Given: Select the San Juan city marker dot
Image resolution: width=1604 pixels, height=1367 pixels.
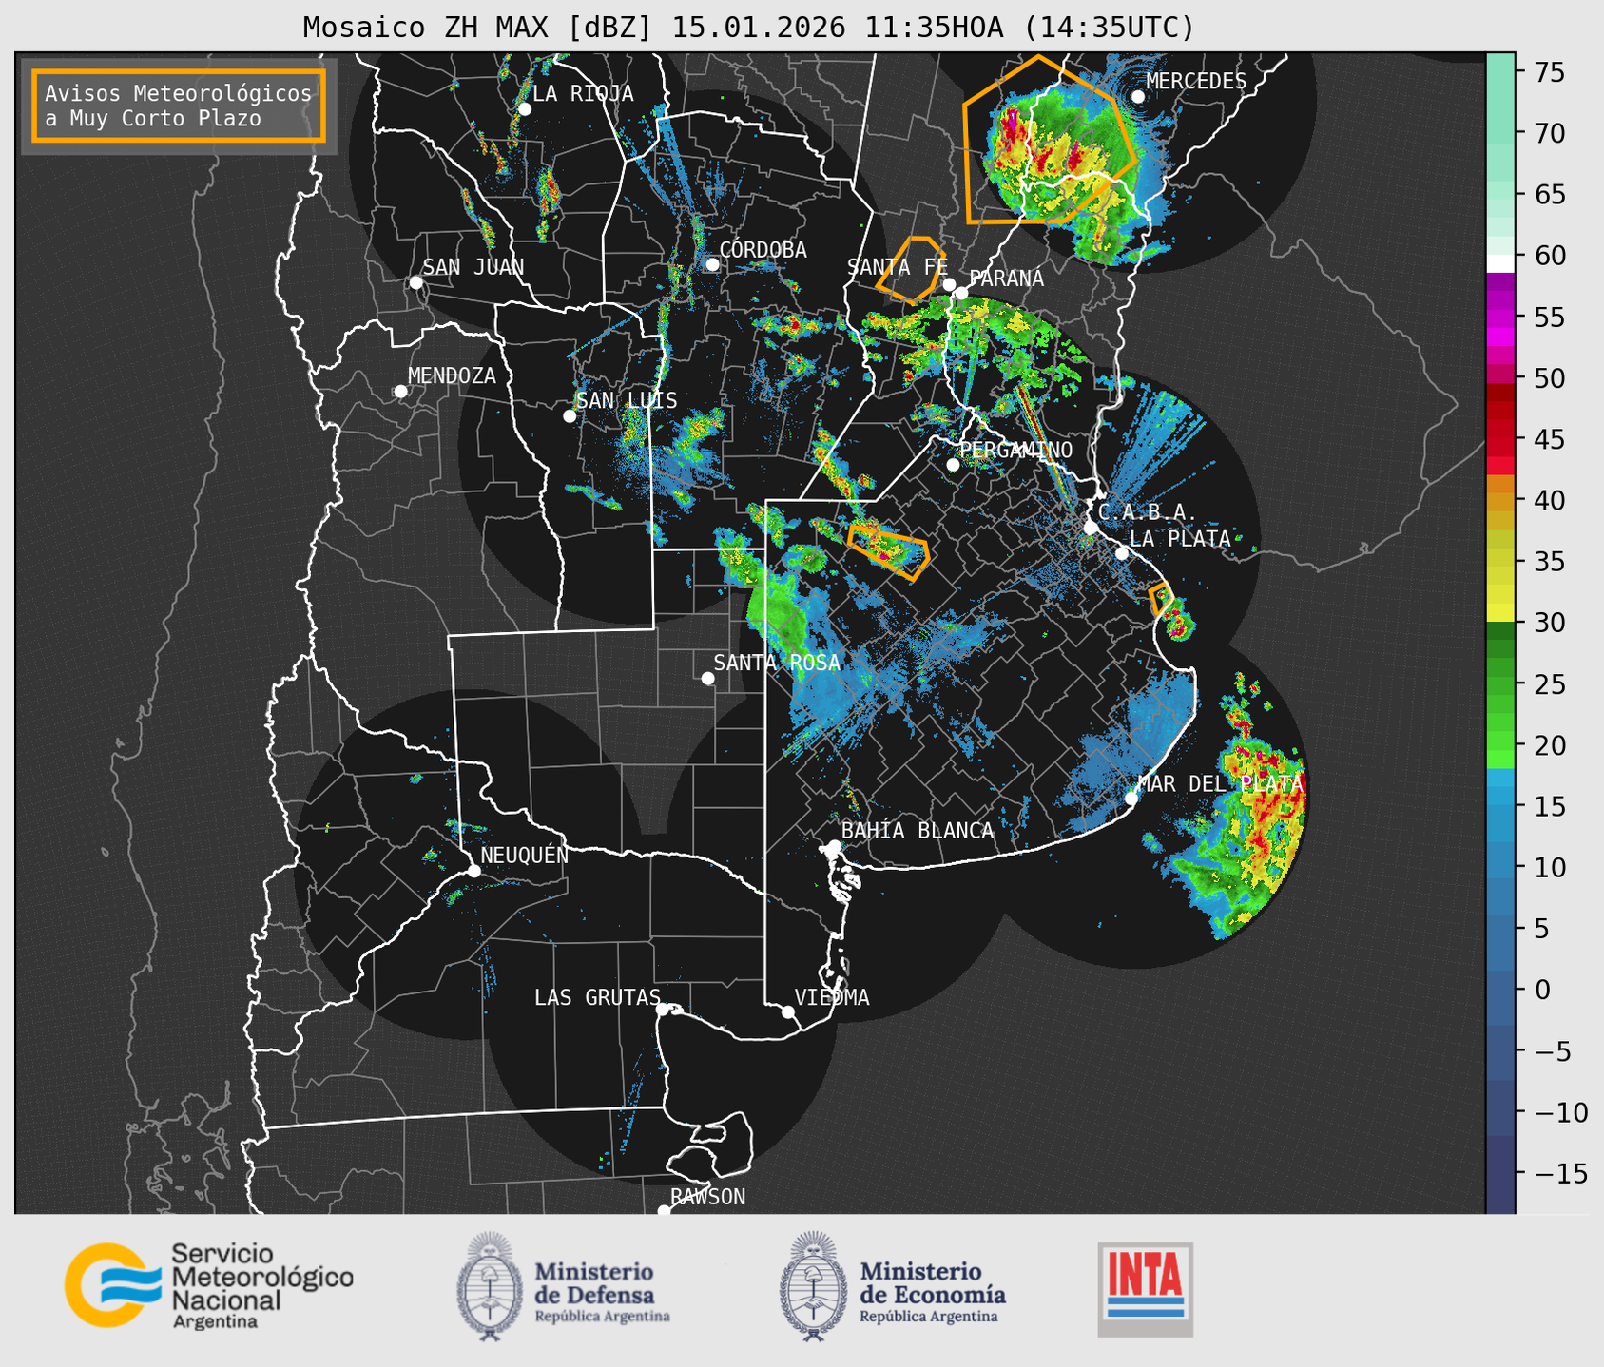Looking at the screenshot, I should (415, 282).
